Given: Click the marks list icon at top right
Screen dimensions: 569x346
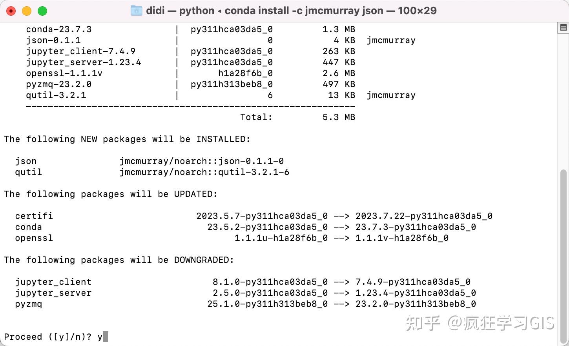Looking at the screenshot, I should 563,27.
